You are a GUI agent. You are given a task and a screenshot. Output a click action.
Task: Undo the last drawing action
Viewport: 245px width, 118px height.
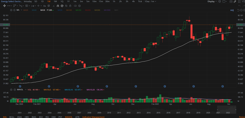240,6
